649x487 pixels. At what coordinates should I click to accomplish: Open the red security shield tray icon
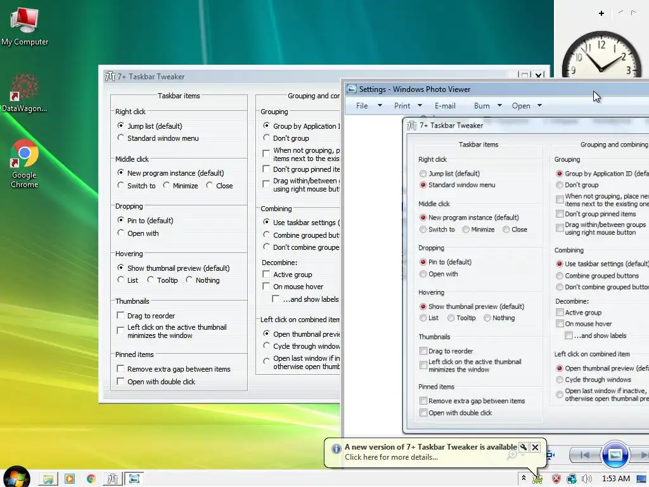[556, 479]
